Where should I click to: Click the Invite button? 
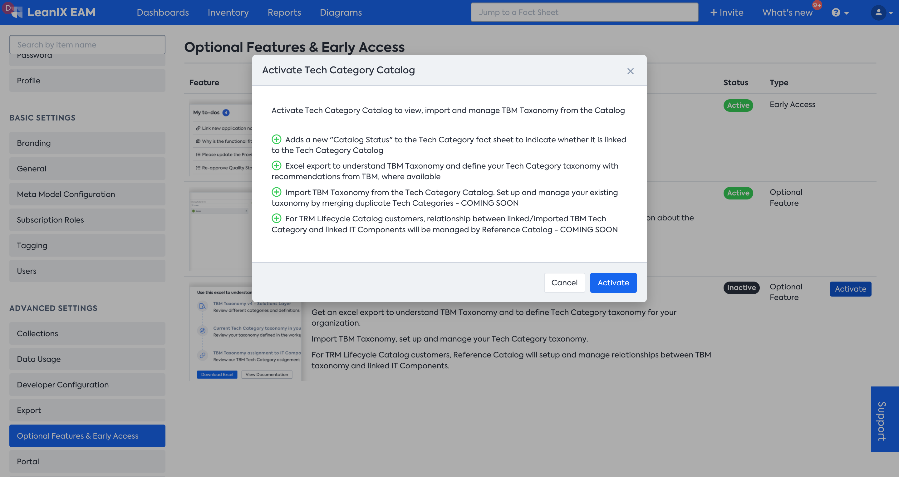(727, 12)
